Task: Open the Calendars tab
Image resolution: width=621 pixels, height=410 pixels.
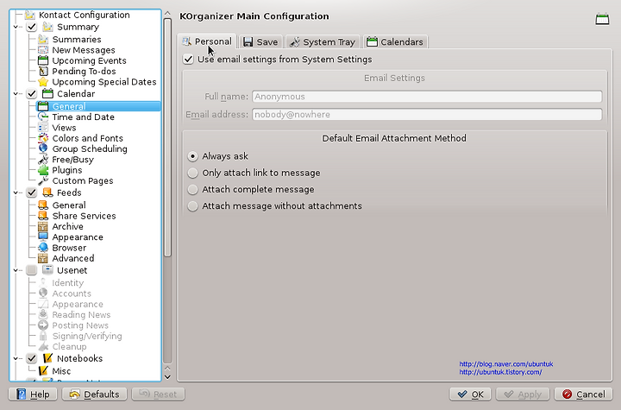Action: click(395, 42)
